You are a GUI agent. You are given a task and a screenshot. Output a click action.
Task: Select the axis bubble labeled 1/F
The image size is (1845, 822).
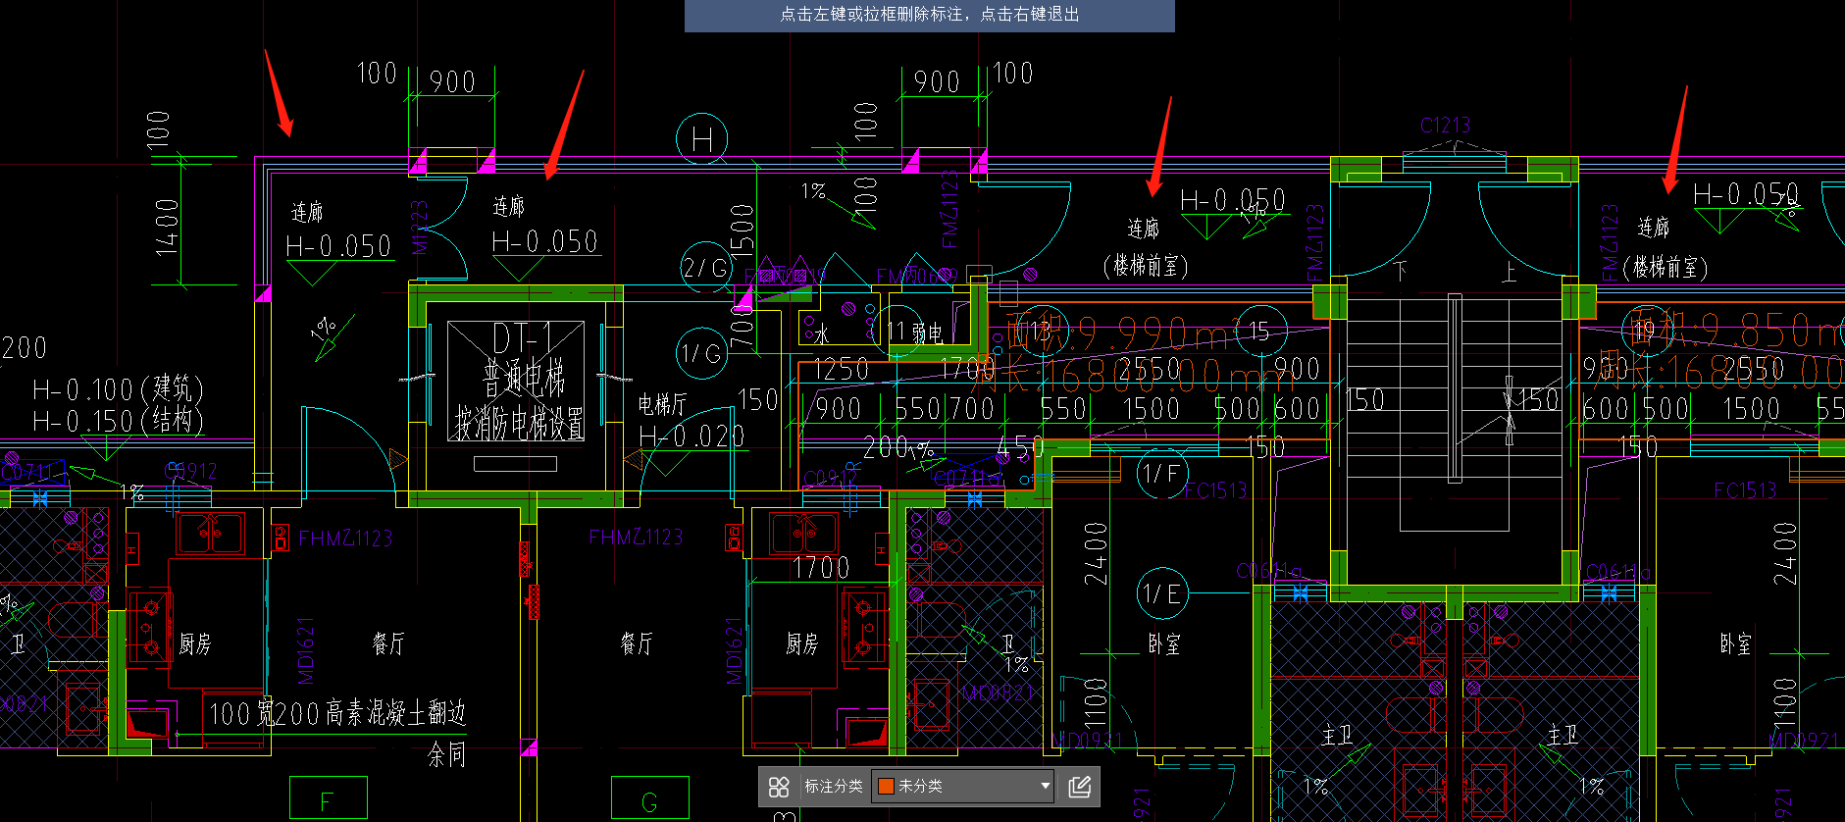1162,474
